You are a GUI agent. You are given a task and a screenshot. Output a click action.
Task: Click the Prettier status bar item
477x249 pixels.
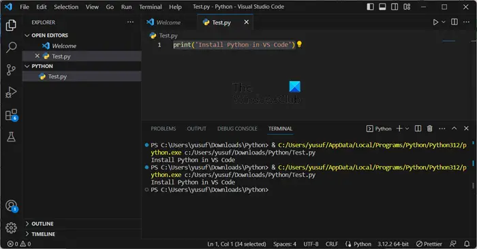click(429, 244)
